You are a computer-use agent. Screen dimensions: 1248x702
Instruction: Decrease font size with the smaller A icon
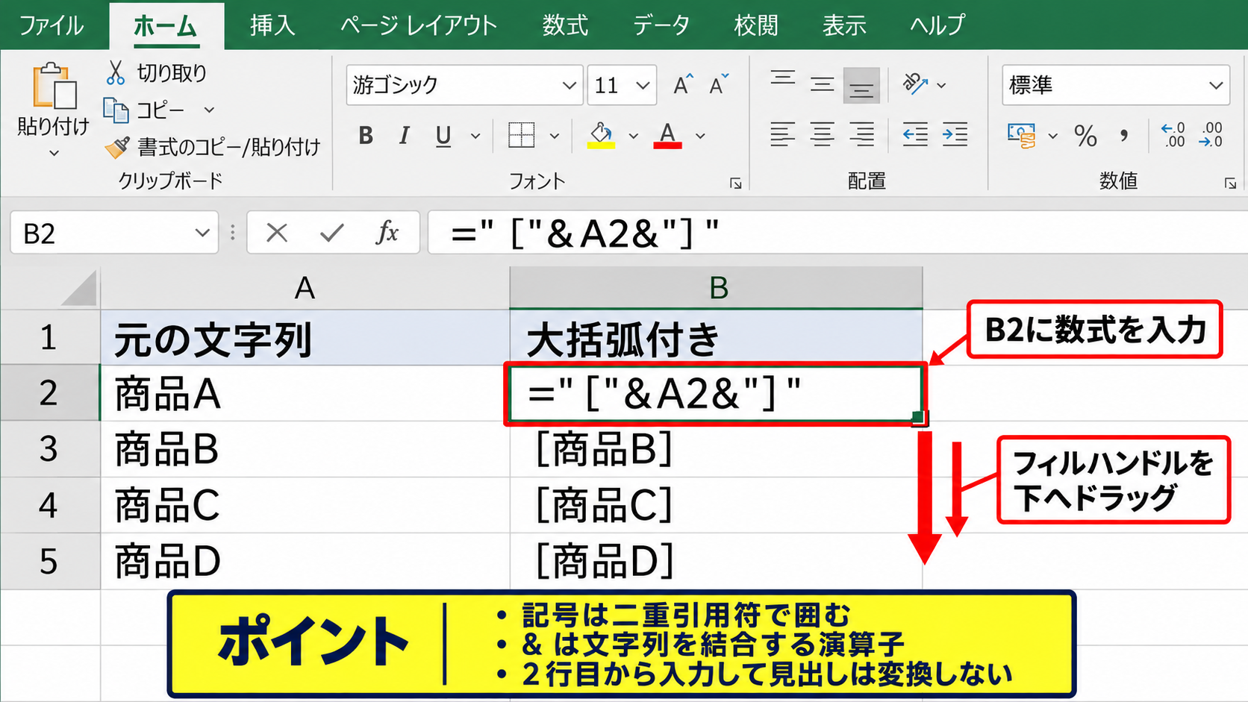tap(719, 85)
